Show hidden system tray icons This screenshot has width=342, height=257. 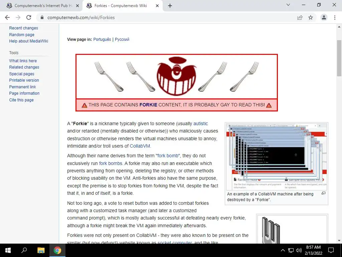click(x=283, y=250)
